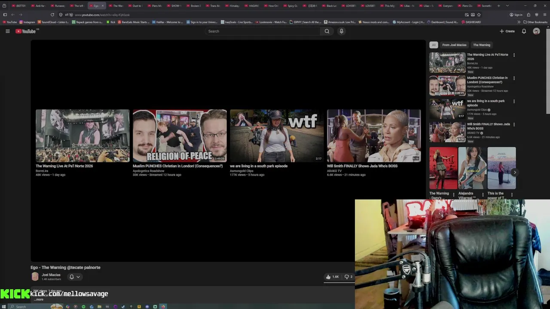Open the BandLab bookmark
Screen dimensions: 550x309
pos(134,22)
